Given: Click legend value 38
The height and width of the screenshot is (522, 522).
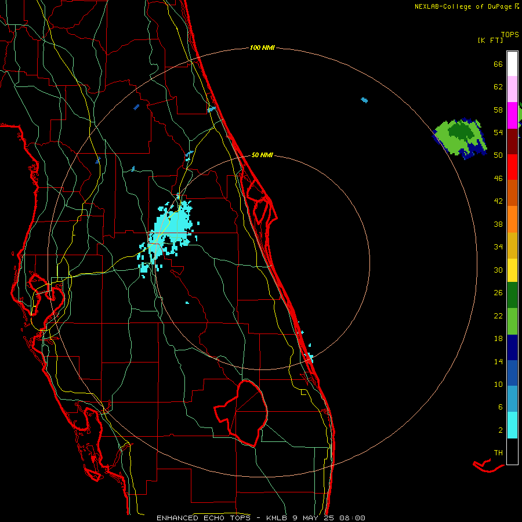Looking at the screenshot, I should (x=498, y=224).
